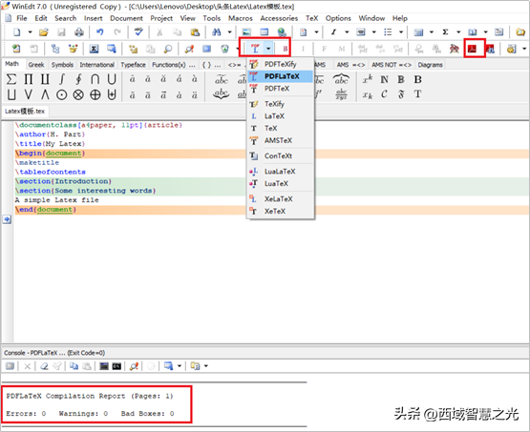The width and height of the screenshot is (530, 432).
Task: Click the console command prompt icon
Action: click(117, 366)
